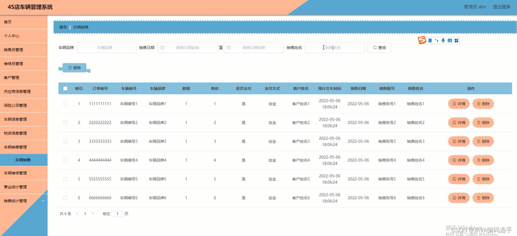This screenshot has height=236, width=517.
Task: Click 首页 in the breadcrumb bar
Action: point(63,27)
